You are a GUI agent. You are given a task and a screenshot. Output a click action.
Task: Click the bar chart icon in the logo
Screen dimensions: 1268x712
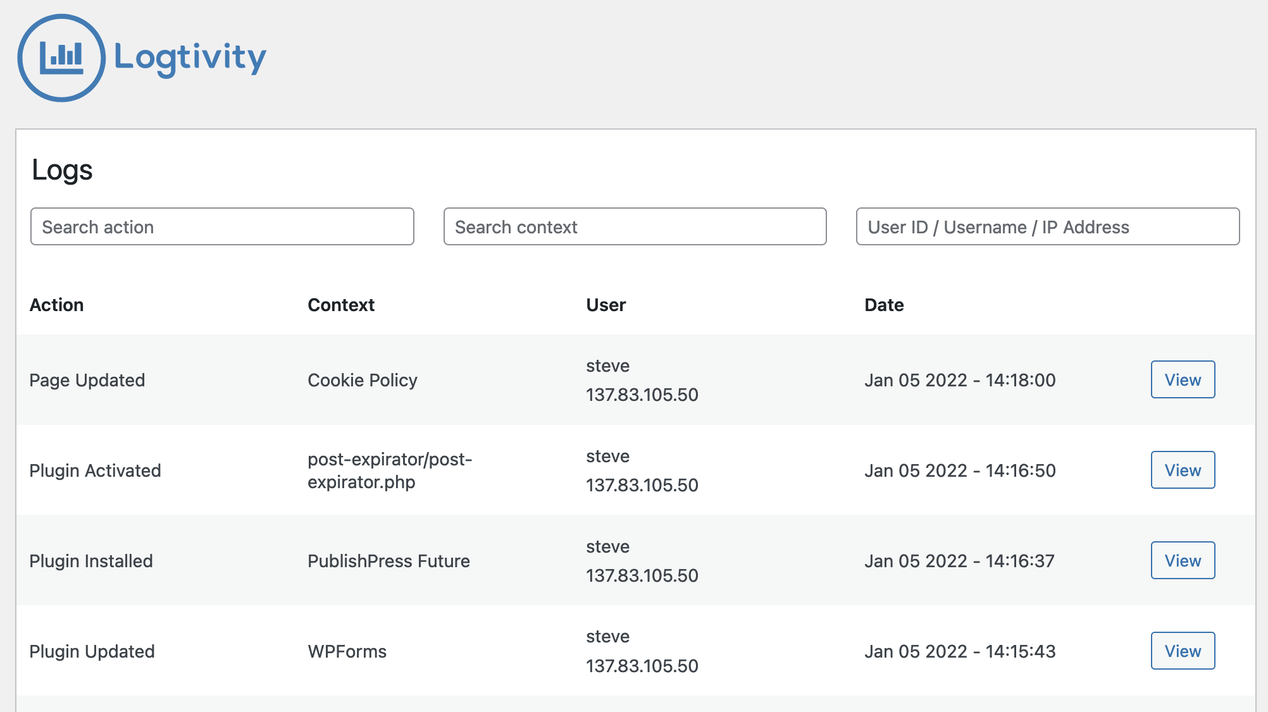[61, 59]
